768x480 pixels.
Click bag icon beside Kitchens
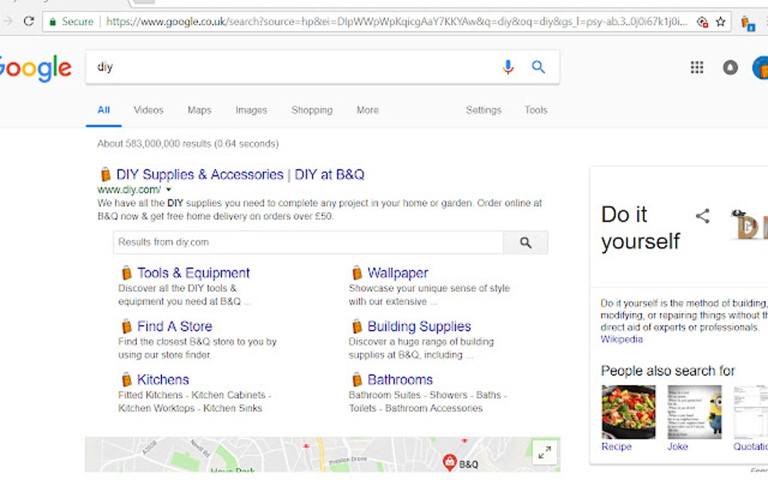(x=126, y=379)
